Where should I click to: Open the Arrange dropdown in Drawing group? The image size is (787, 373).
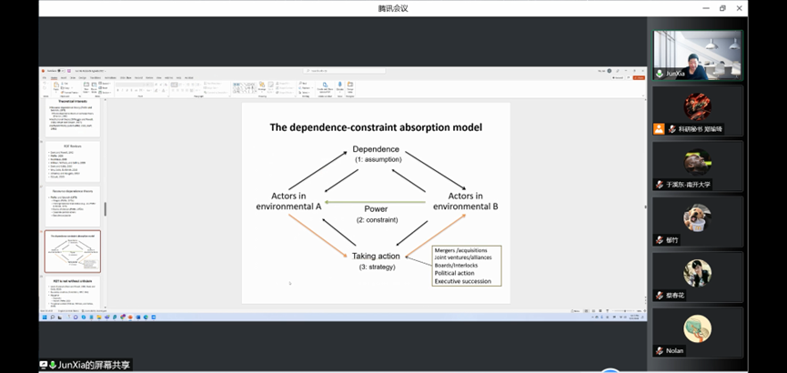pos(260,86)
